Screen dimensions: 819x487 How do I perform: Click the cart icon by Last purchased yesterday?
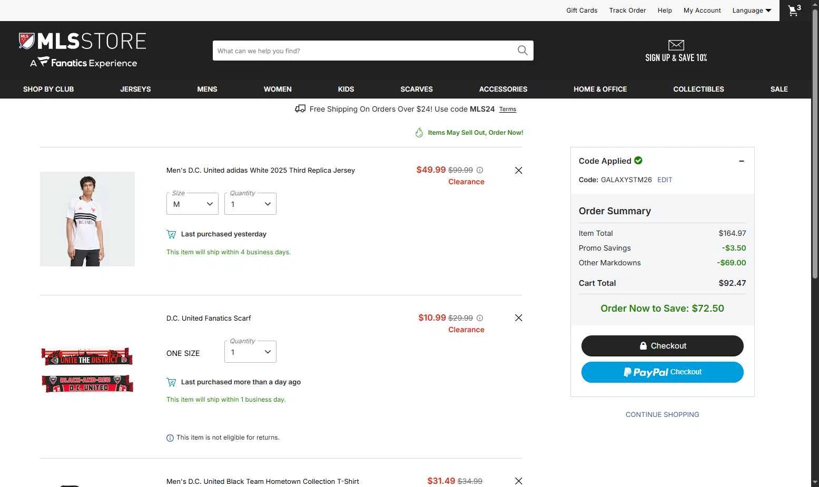pos(171,234)
